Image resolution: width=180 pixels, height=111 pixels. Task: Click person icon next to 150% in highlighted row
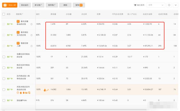[45, 90]
